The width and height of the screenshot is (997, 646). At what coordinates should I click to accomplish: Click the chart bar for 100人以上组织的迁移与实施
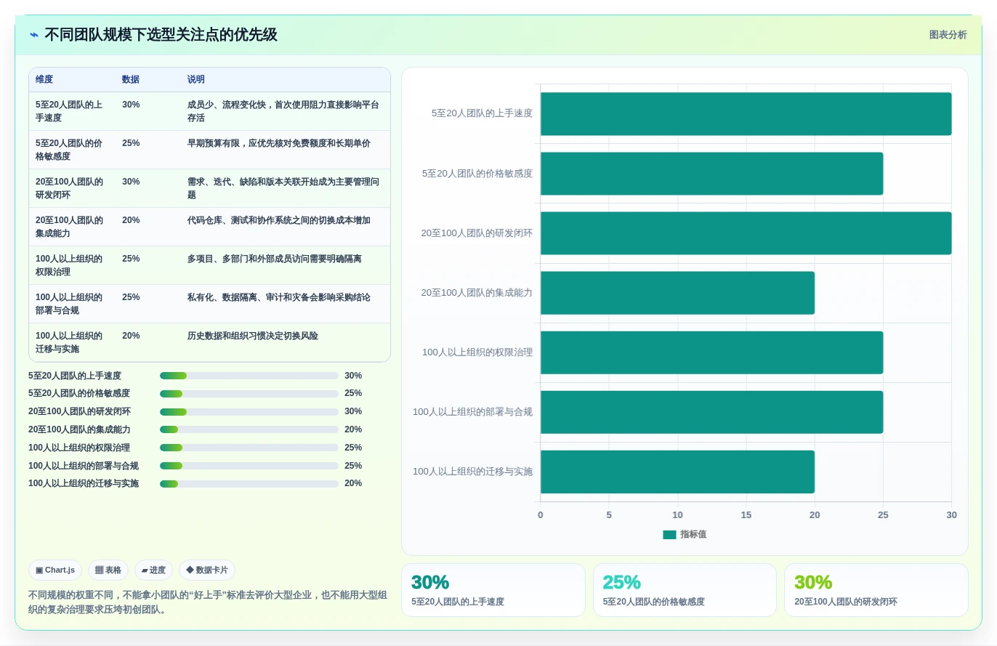coord(677,472)
